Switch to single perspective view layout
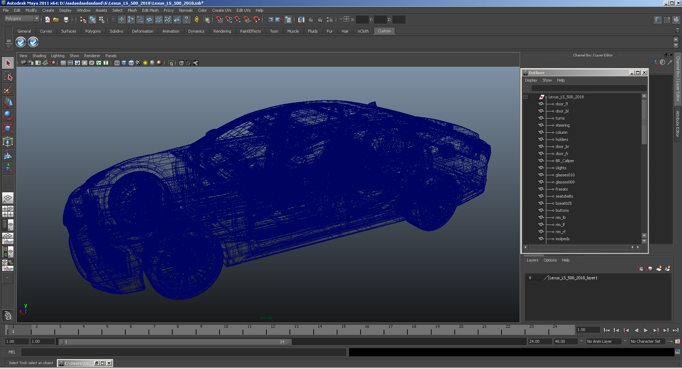Viewport: 682px width, 369px height. click(8, 198)
